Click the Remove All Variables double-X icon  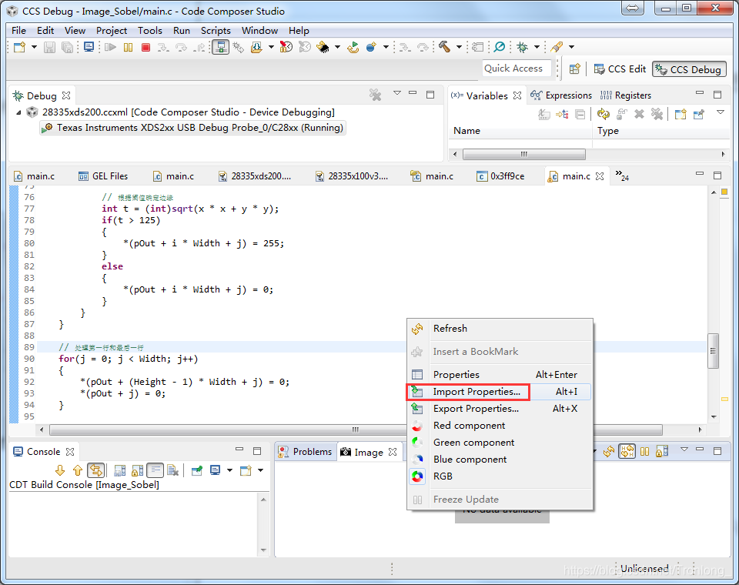coord(657,114)
